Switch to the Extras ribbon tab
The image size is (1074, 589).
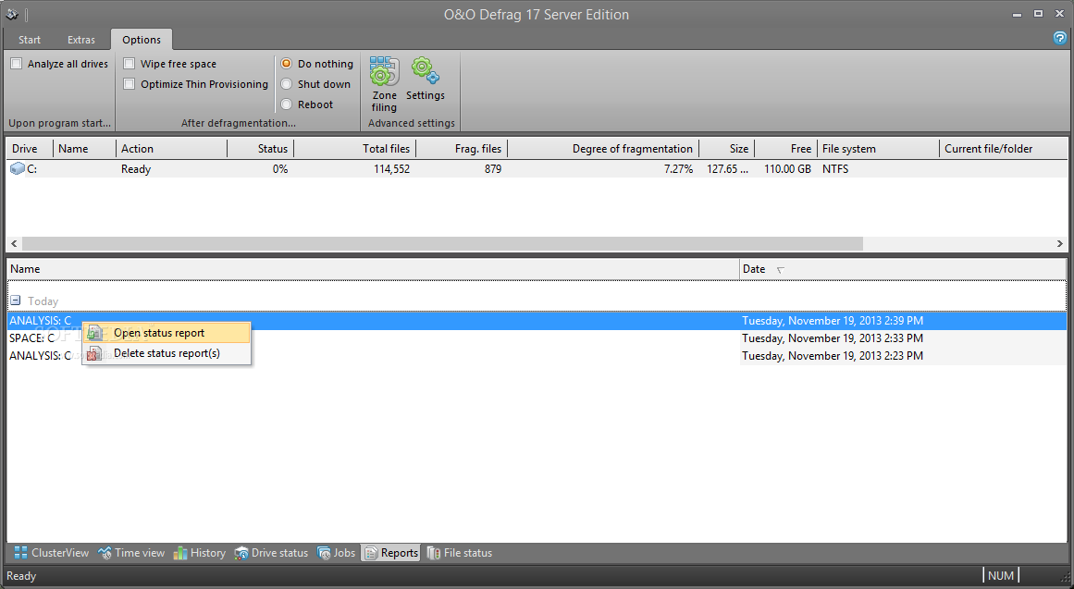coord(80,40)
